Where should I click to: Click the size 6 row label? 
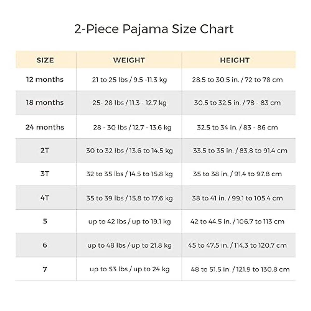point(45,245)
